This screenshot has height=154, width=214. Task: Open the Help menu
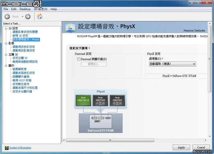(53, 9)
